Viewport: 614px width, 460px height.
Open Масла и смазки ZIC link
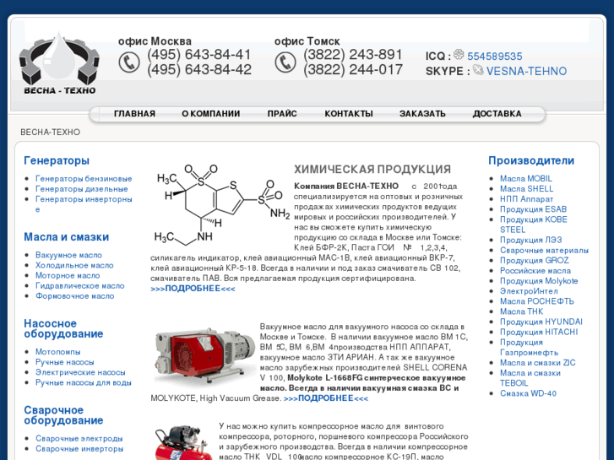538,363
